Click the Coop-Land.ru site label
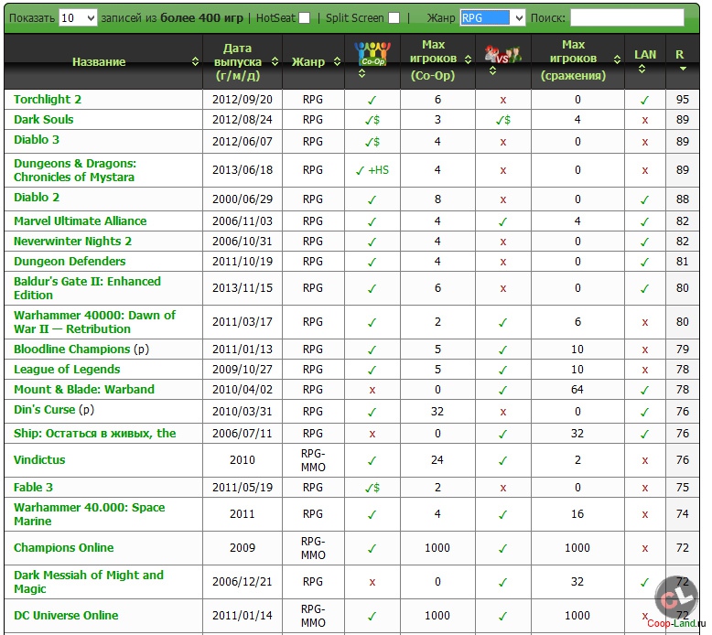The image size is (712, 635). point(676,623)
